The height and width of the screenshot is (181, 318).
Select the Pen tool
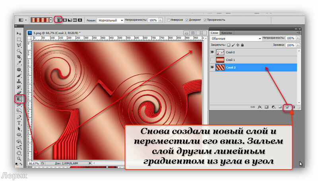[x=19, y=117]
